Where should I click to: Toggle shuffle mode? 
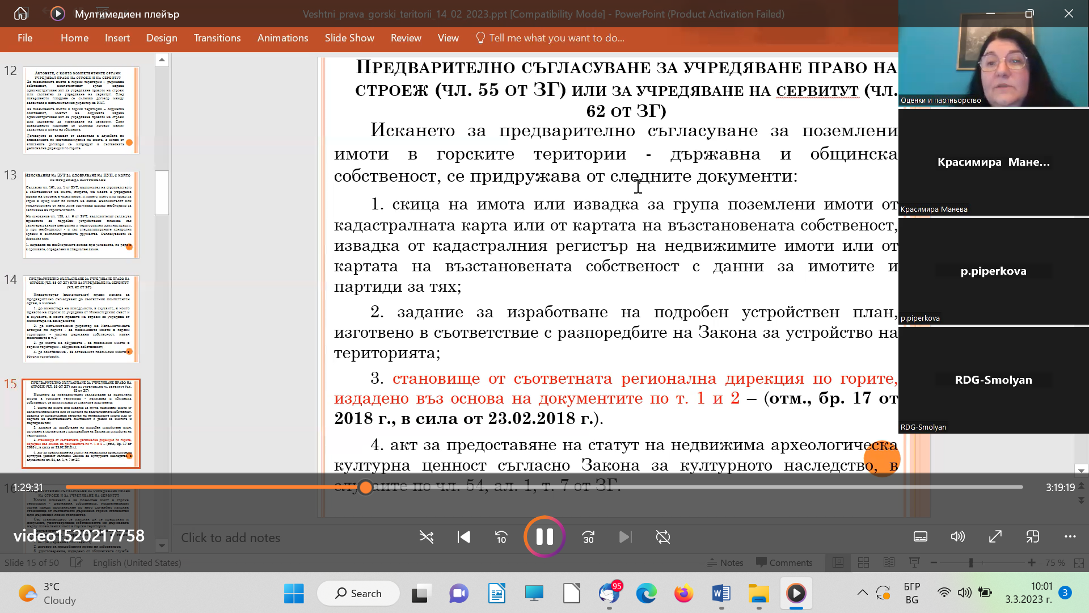[x=426, y=537]
